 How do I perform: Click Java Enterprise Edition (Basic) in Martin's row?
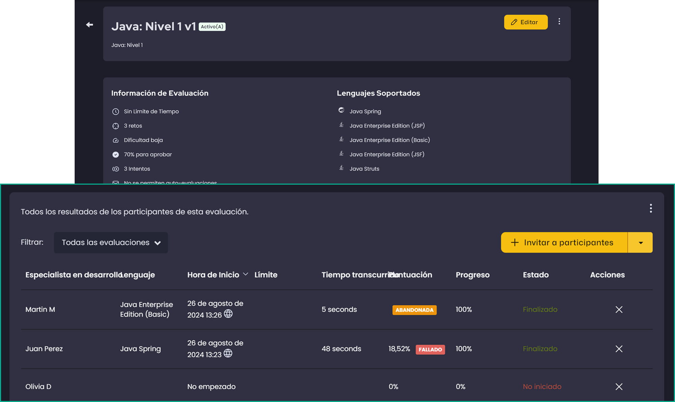coord(146,309)
